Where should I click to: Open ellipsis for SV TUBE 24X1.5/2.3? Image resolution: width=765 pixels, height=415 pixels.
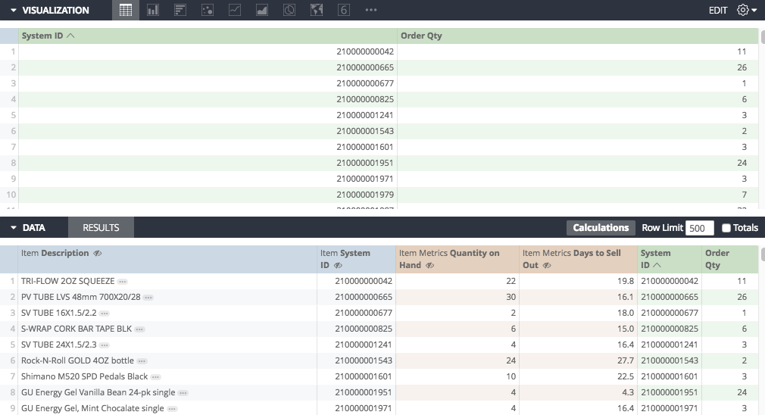105,345
